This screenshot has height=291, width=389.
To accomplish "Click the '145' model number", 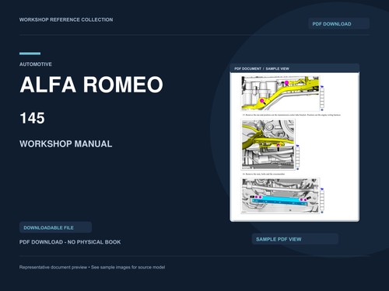I will point(32,118).
